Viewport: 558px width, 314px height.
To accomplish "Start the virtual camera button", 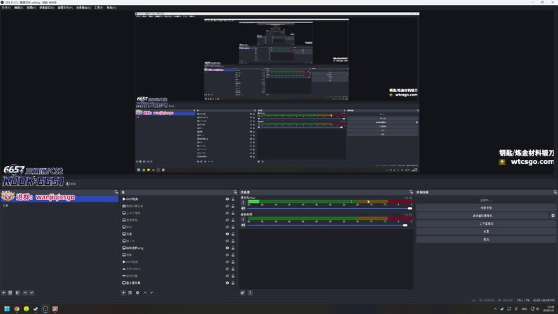I will tap(483, 216).
